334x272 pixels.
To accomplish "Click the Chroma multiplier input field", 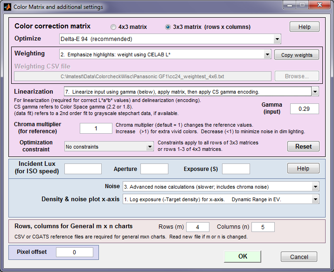I will click(96, 128).
